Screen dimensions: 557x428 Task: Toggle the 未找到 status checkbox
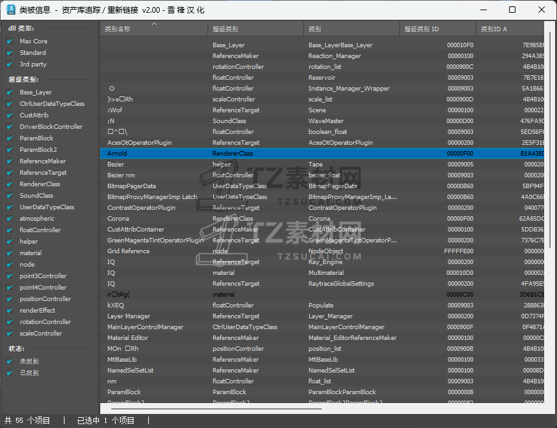pos(10,362)
